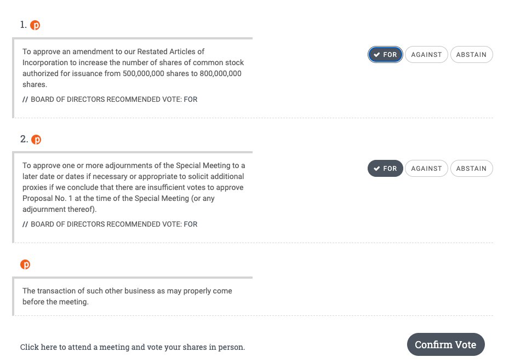
Task: Click the orange icon above other business item
Action: pos(25,264)
